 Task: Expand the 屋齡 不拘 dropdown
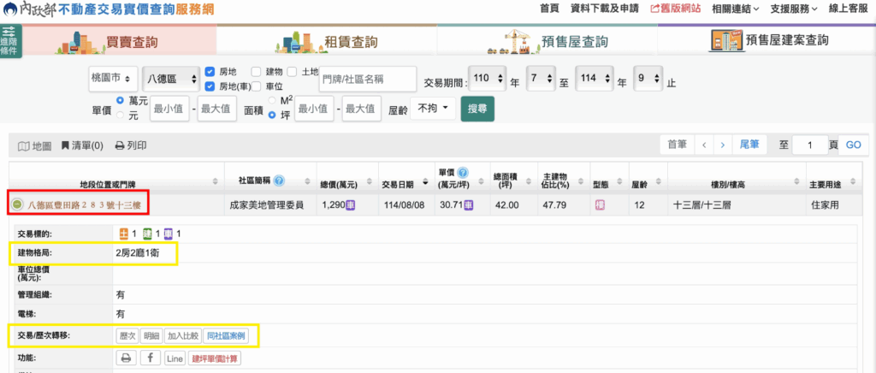pyautogui.click(x=433, y=109)
